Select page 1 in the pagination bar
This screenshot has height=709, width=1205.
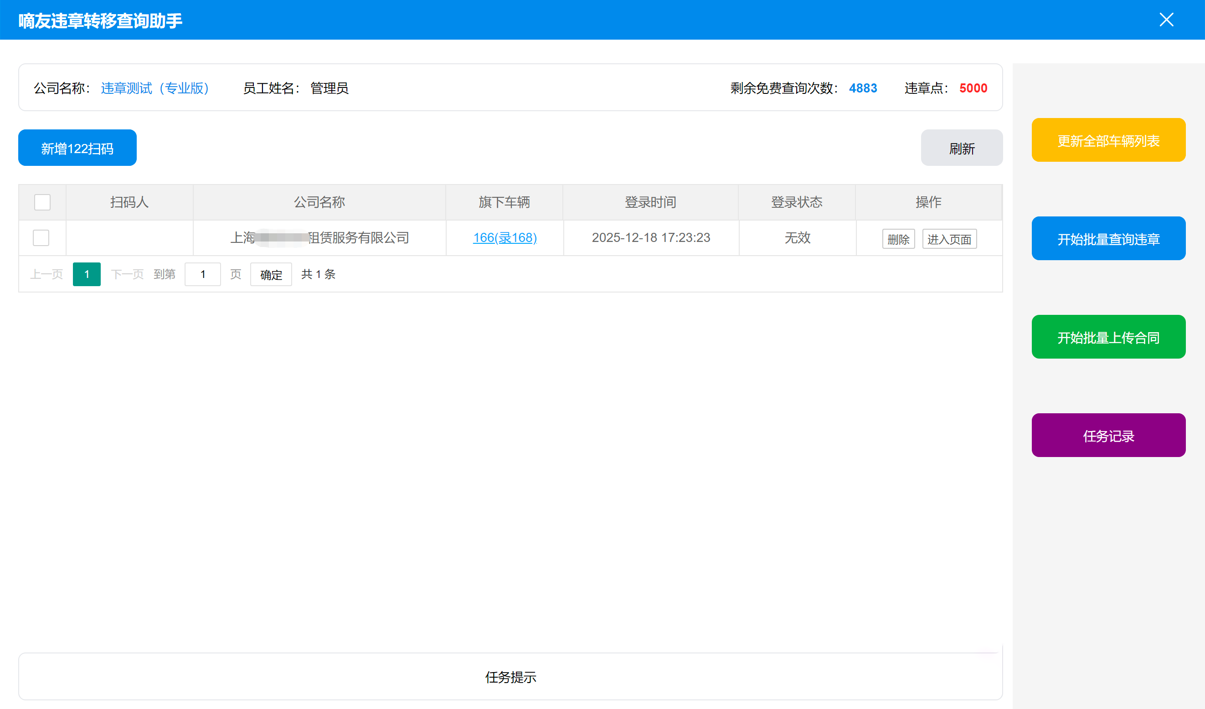pyautogui.click(x=87, y=274)
